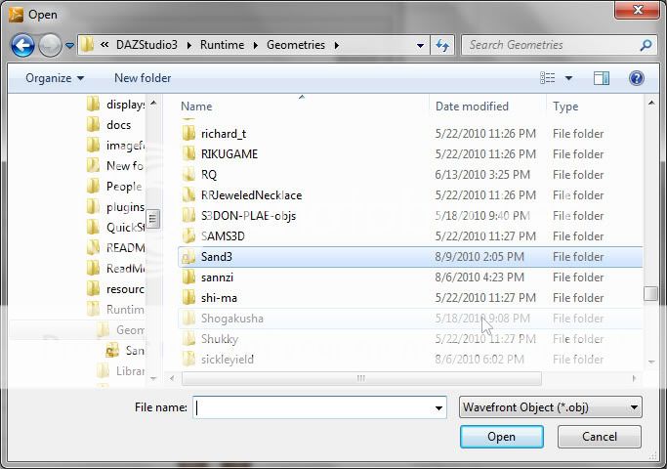Open the File name history dropdown arrow
667x469 pixels.
click(x=439, y=407)
